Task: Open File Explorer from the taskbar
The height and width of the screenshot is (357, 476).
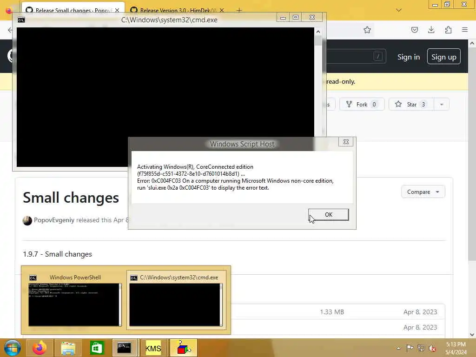Action: (68, 348)
